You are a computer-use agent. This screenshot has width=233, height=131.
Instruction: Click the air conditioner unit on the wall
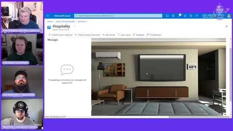tap(108, 56)
